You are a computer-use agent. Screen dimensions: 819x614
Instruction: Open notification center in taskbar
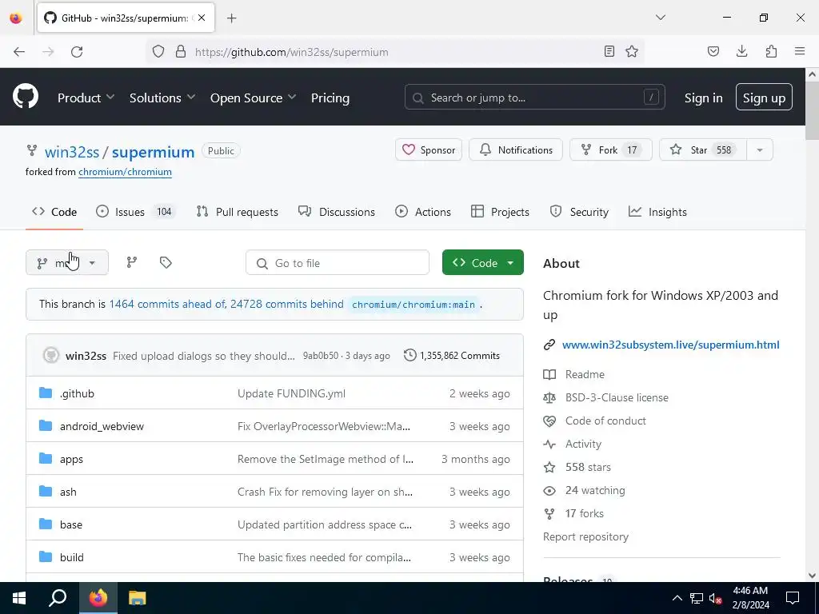[x=793, y=598]
